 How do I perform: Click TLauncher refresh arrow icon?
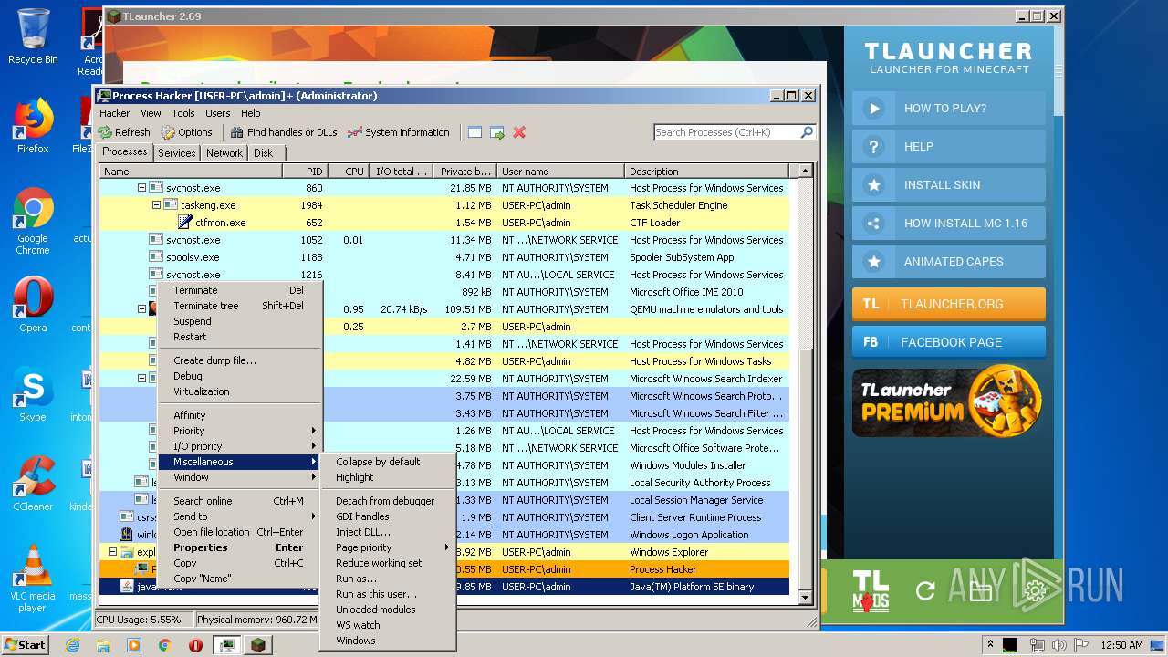click(925, 591)
